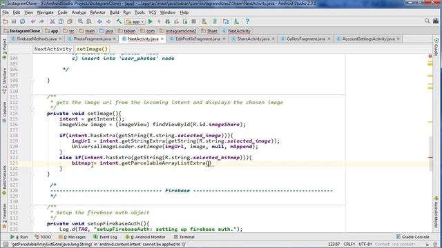Open the Navigate menu
Screen dimensions: 442x248
pos(45,12)
